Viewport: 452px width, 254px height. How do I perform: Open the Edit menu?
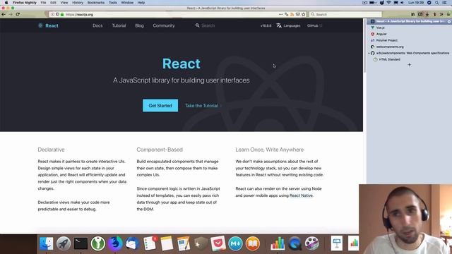point(54,3)
